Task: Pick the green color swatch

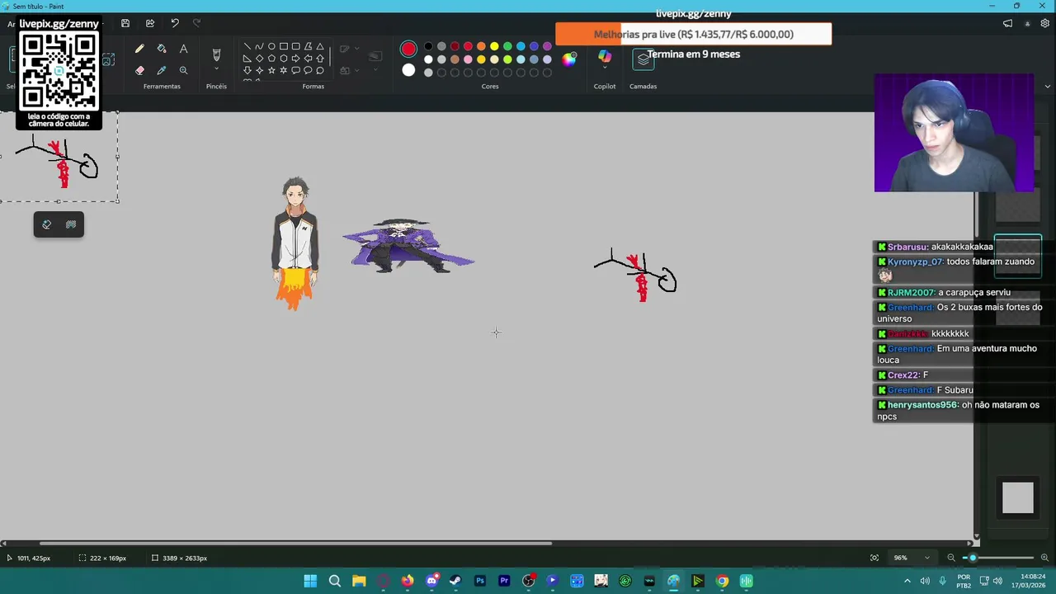Action: tap(507, 46)
